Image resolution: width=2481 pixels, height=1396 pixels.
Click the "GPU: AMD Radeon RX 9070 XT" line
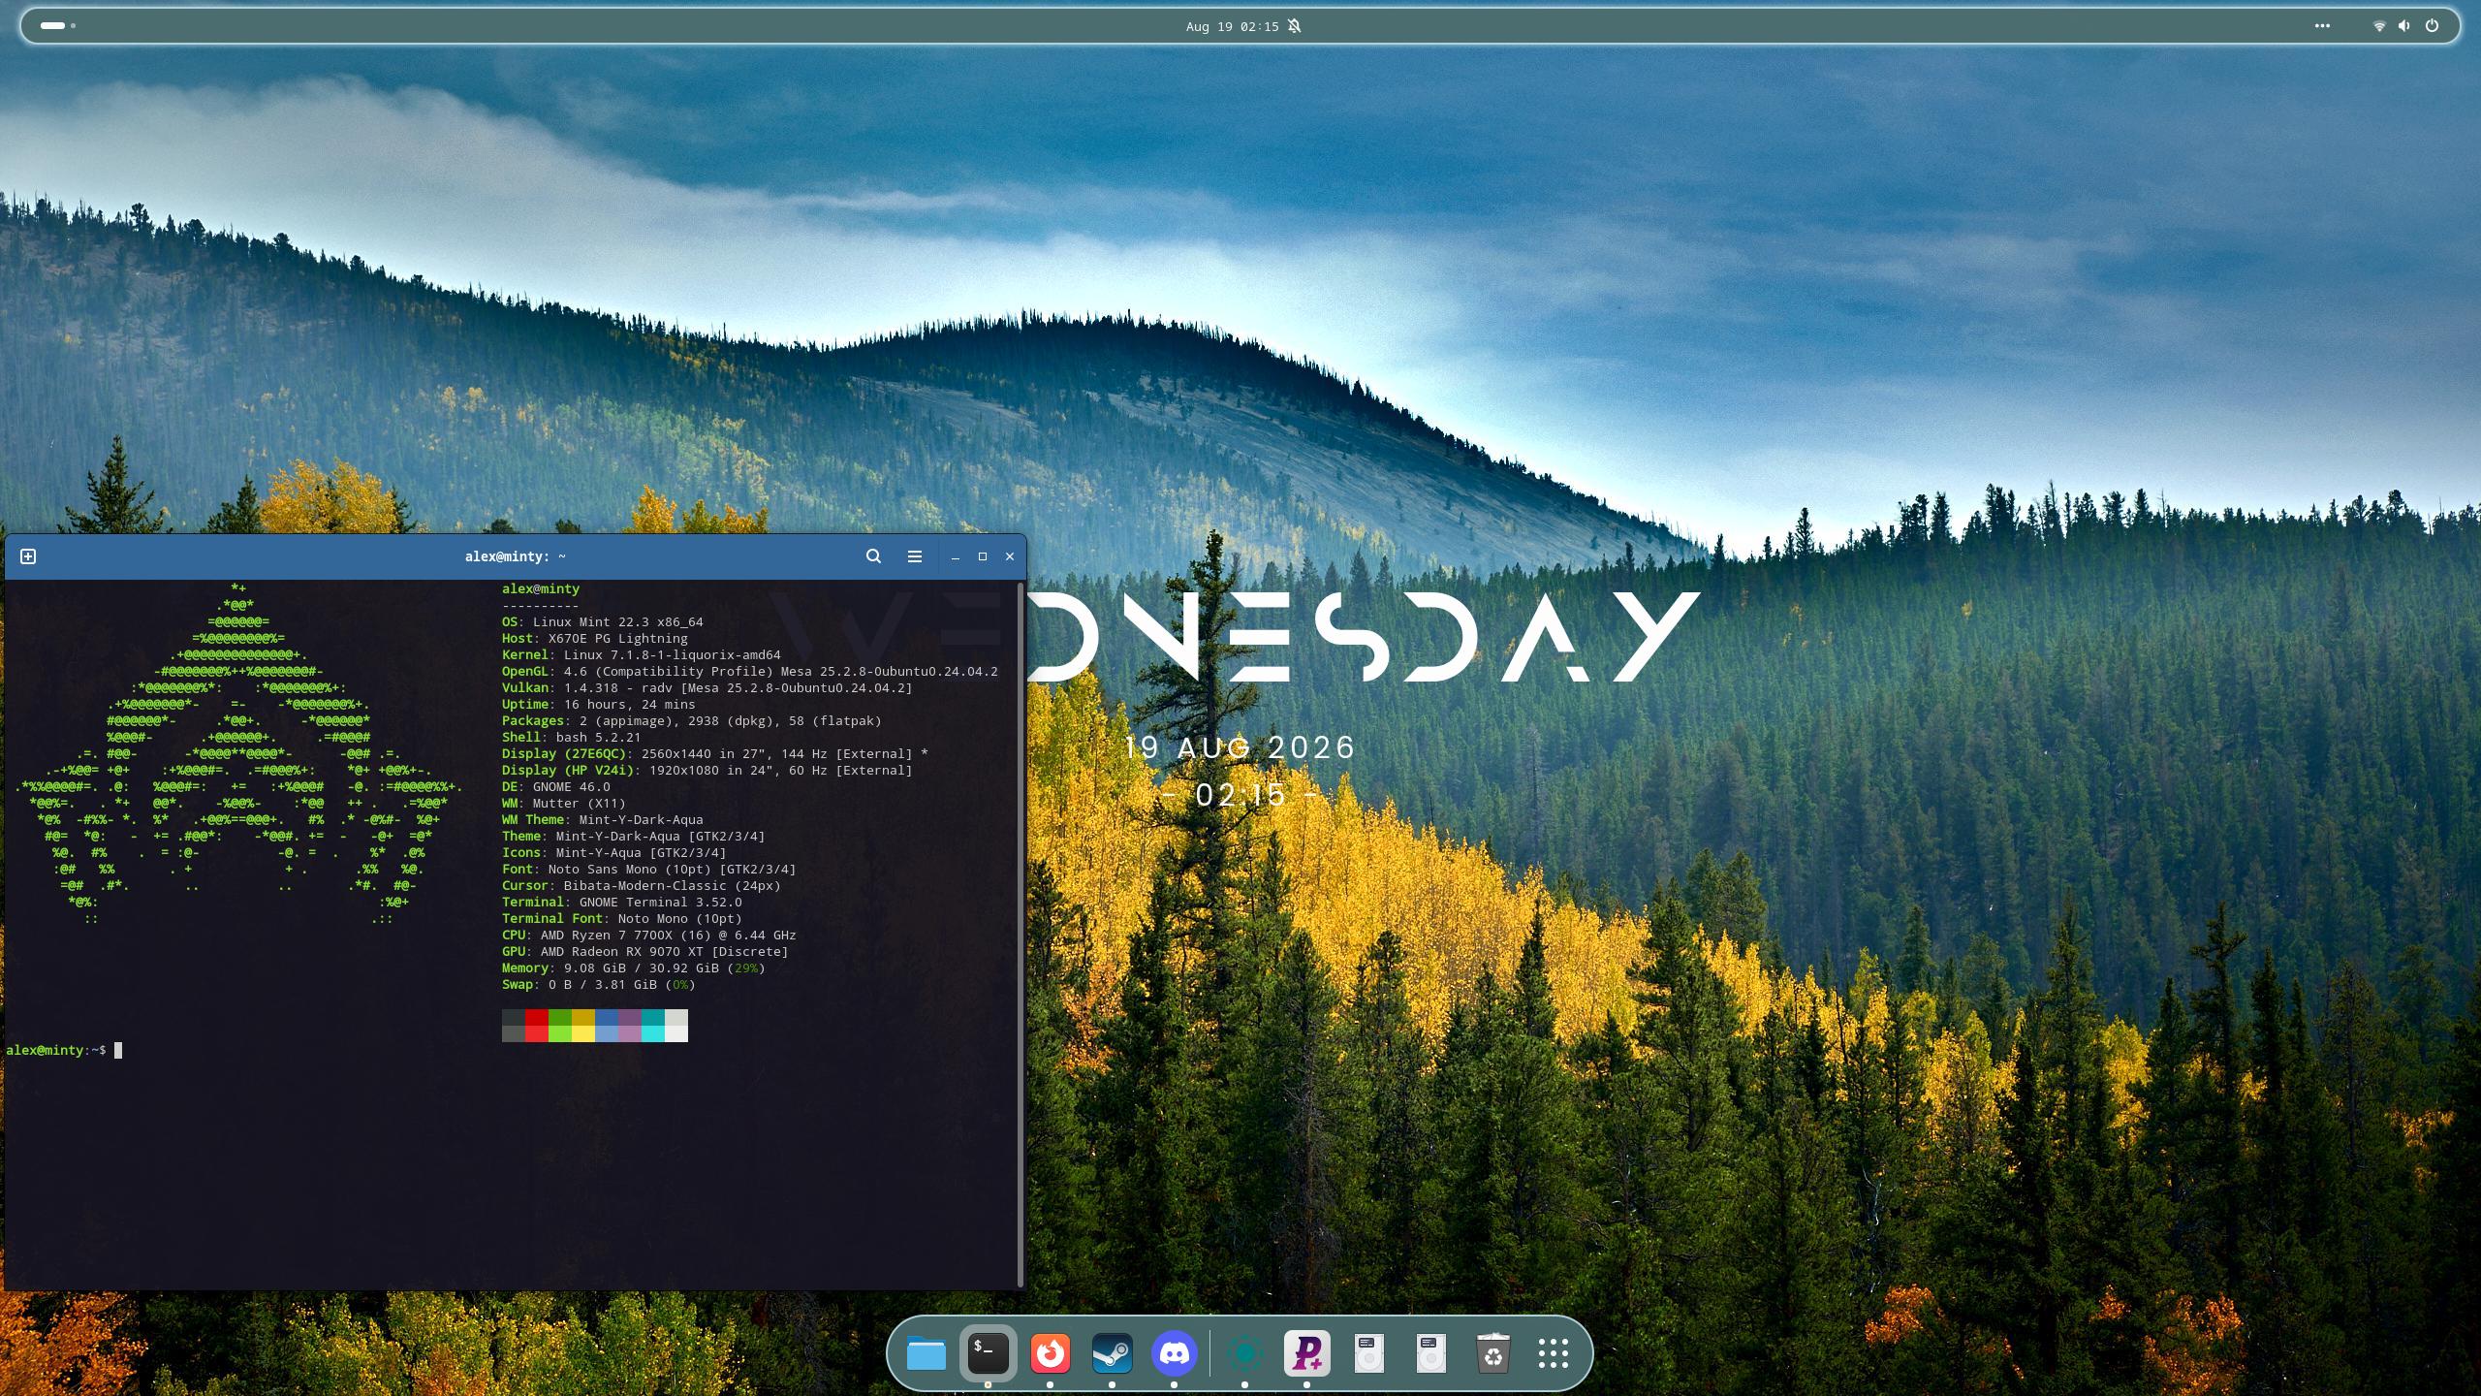tap(645, 952)
